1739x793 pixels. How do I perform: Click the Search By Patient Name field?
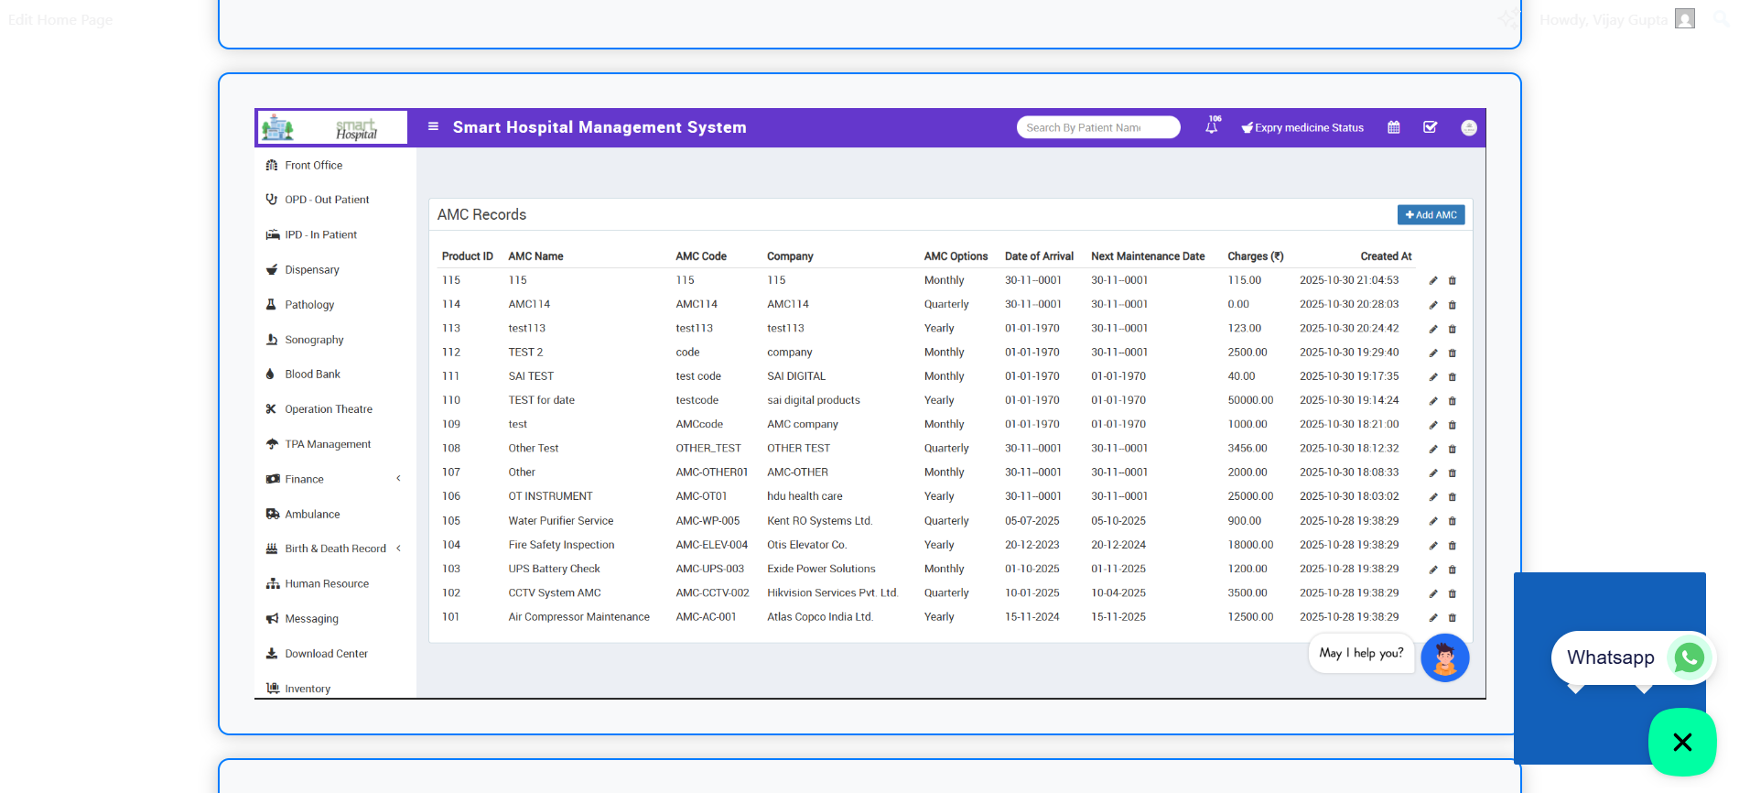coord(1097,128)
